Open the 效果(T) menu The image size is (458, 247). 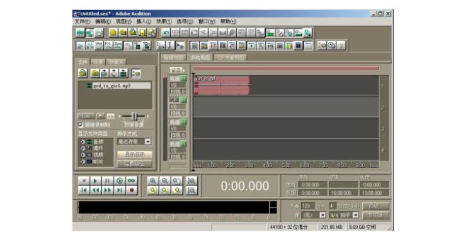coord(164,21)
